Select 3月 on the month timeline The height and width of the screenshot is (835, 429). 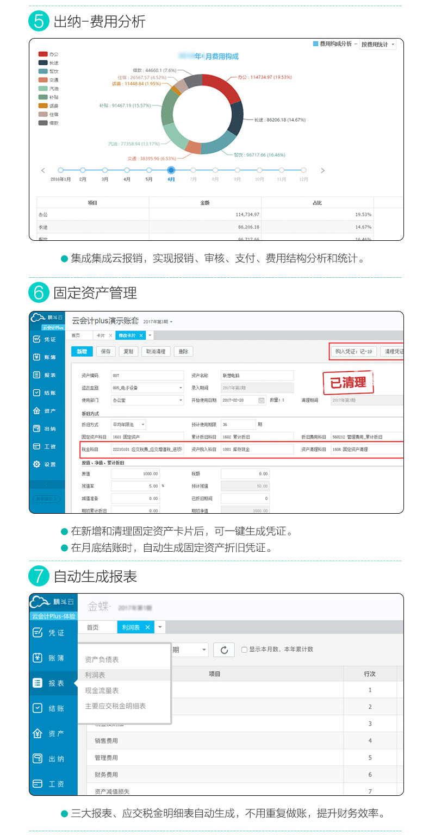[105, 170]
